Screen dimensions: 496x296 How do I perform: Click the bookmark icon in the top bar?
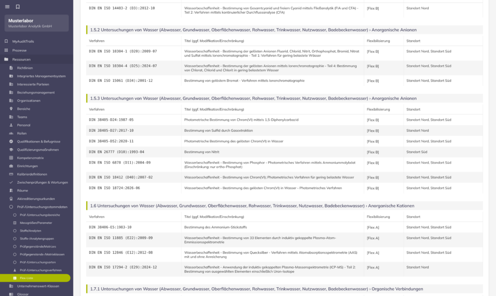(18, 7)
